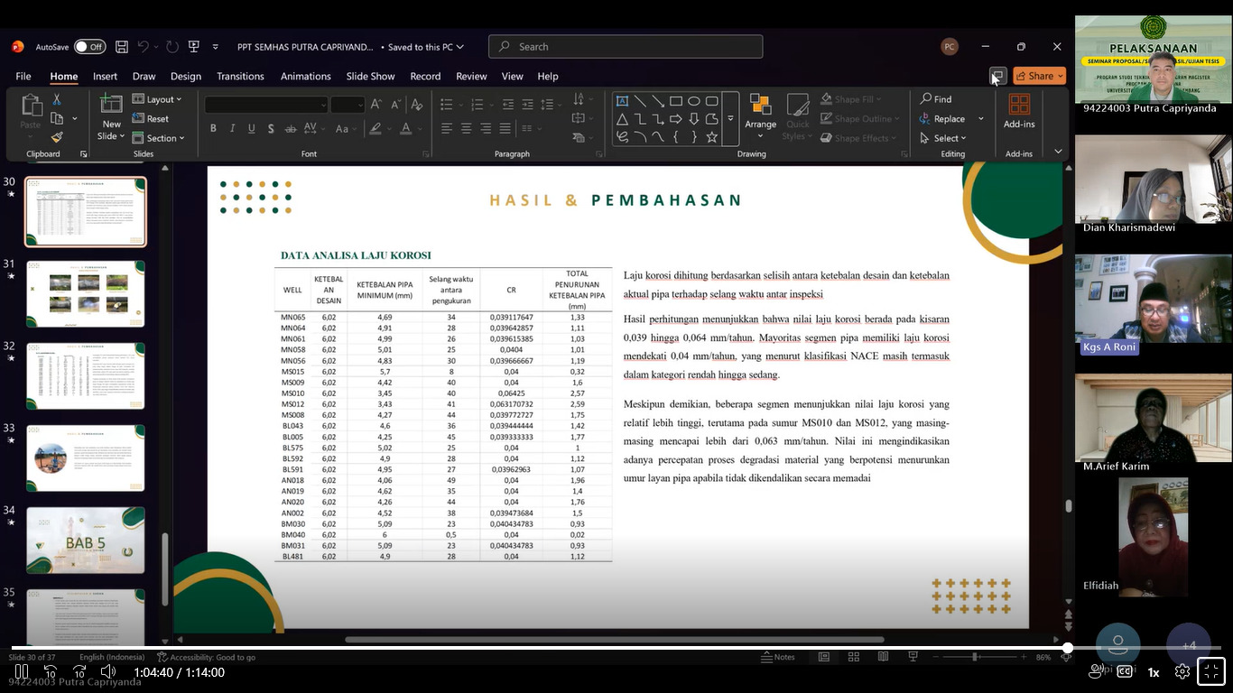The width and height of the screenshot is (1233, 693).
Task: Click the Italic formatting icon
Action: click(x=232, y=129)
